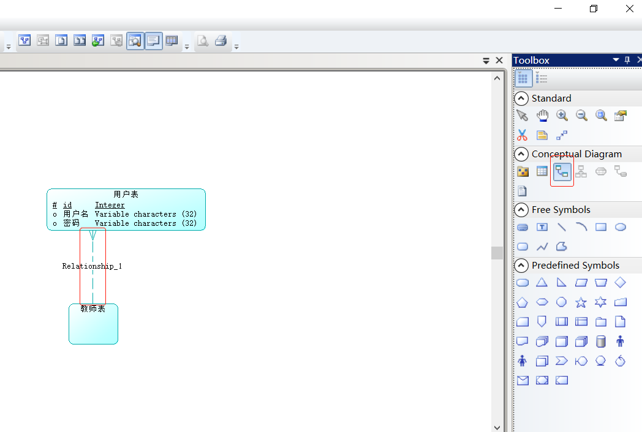Select the scissors Delete tool
This screenshot has width=642, height=432.
click(x=522, y=135)
